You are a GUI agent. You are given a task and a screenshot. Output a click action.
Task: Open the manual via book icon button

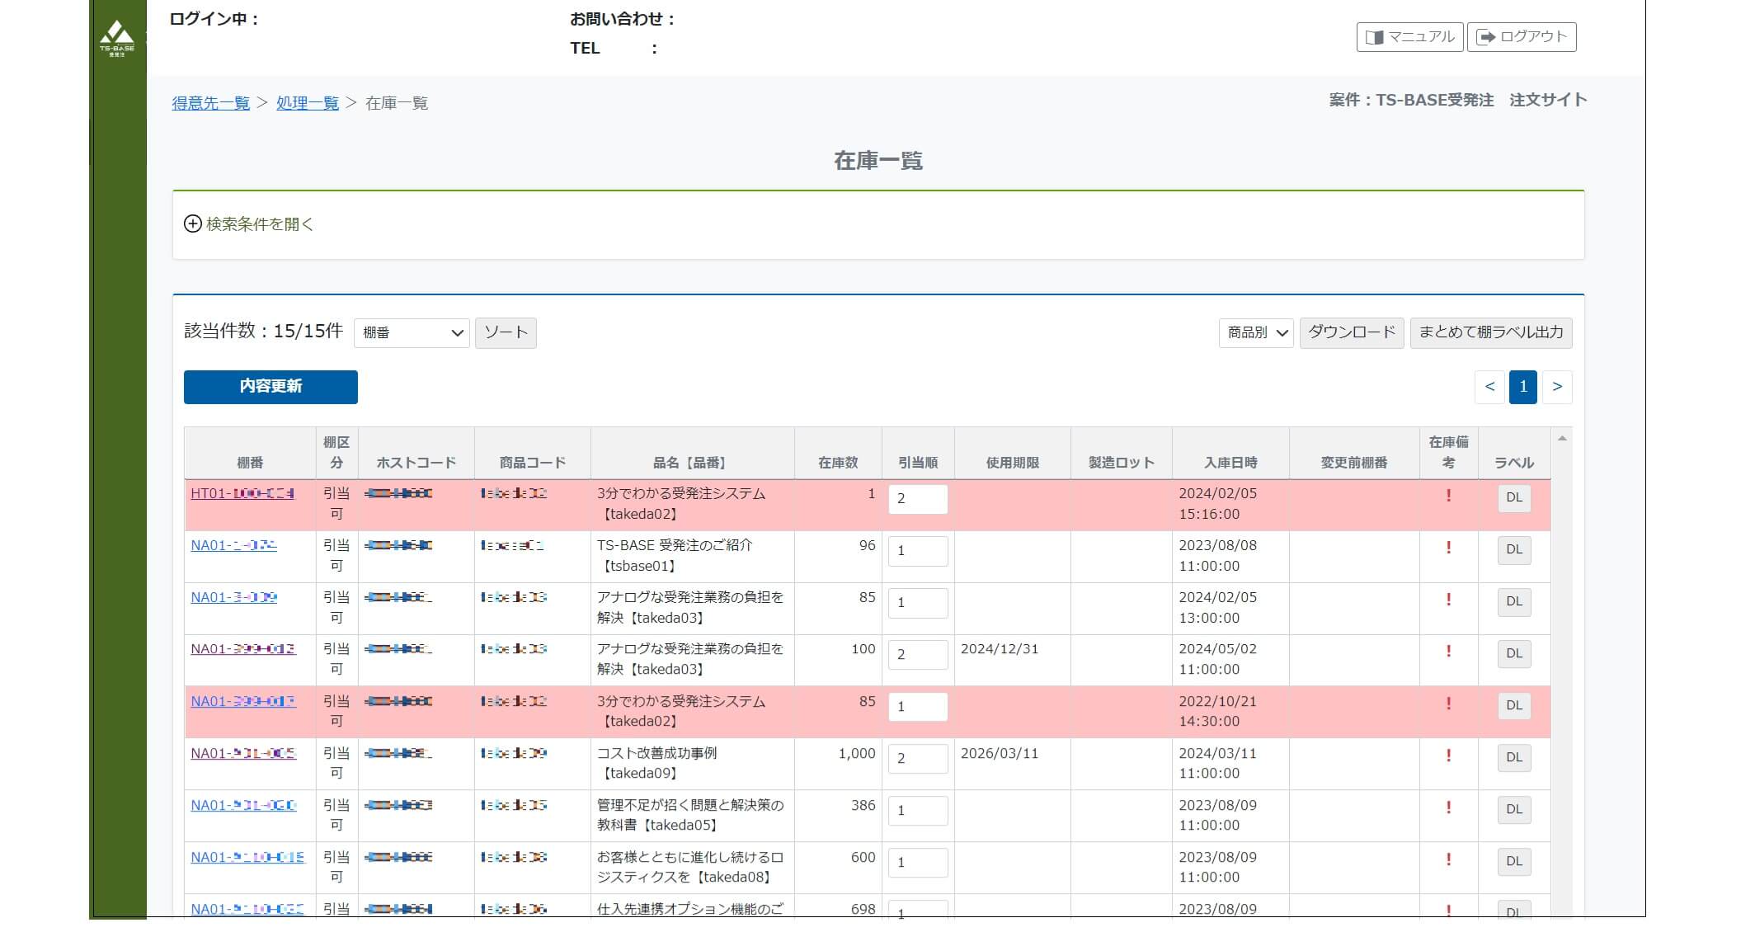coord(1374,37)
